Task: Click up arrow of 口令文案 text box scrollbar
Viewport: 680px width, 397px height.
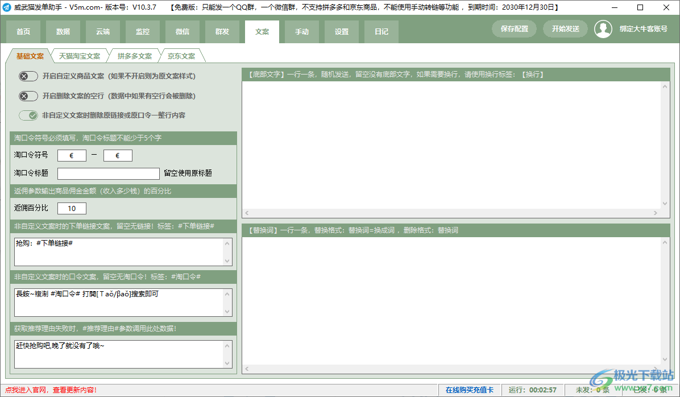Action: [x=227, y=294]
